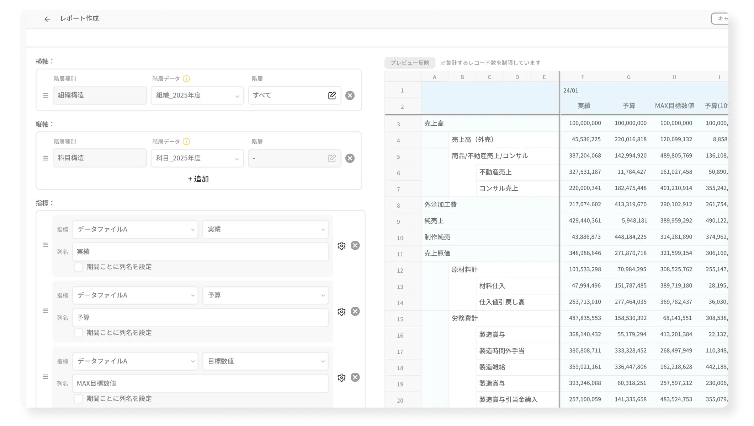Open the 組織_2025年度 dropdown
Image resolution: width=754 pixels, height=426 pixels.
pos(197,95)
